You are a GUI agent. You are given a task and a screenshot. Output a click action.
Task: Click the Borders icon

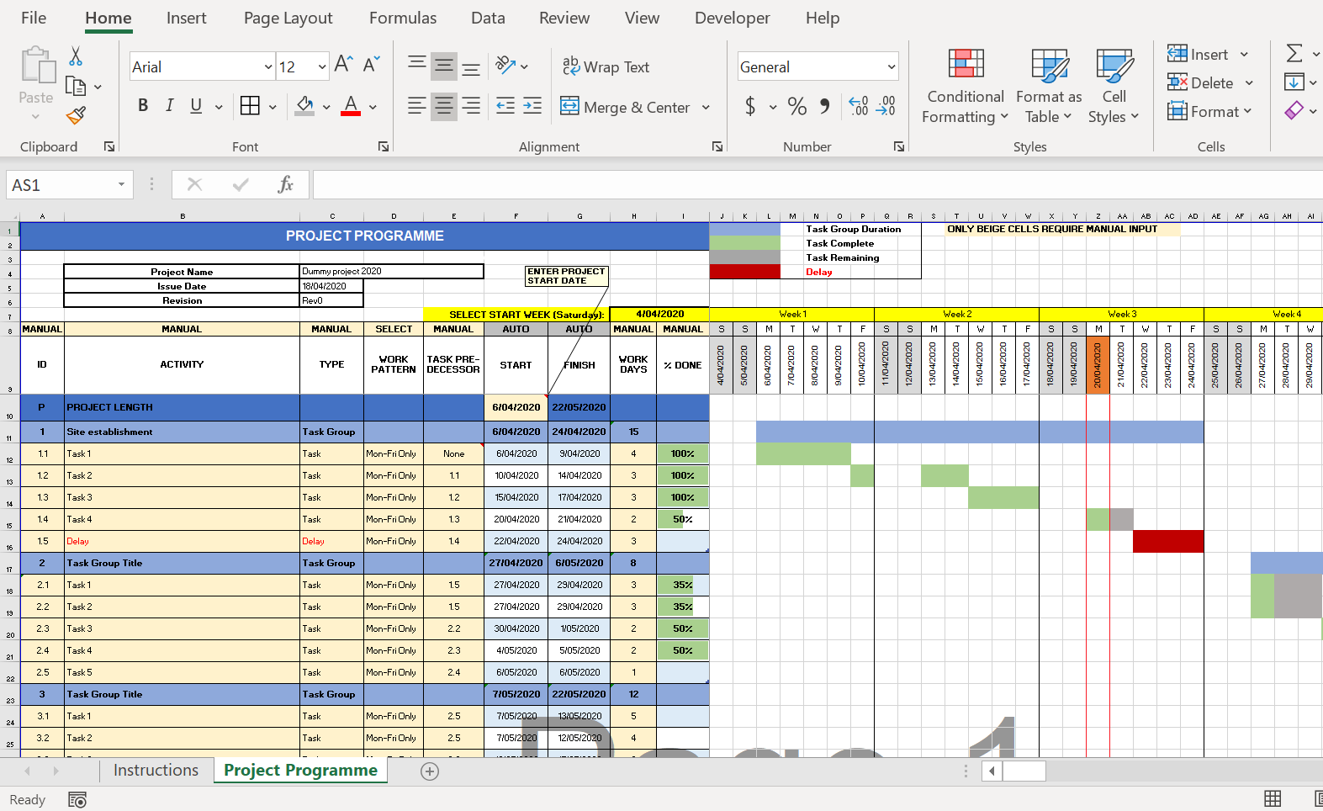pyautogui.click(x=250, y=105)
